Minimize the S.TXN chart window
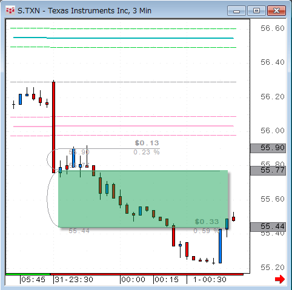Screen dimensions: 292x290 point(236,11)
